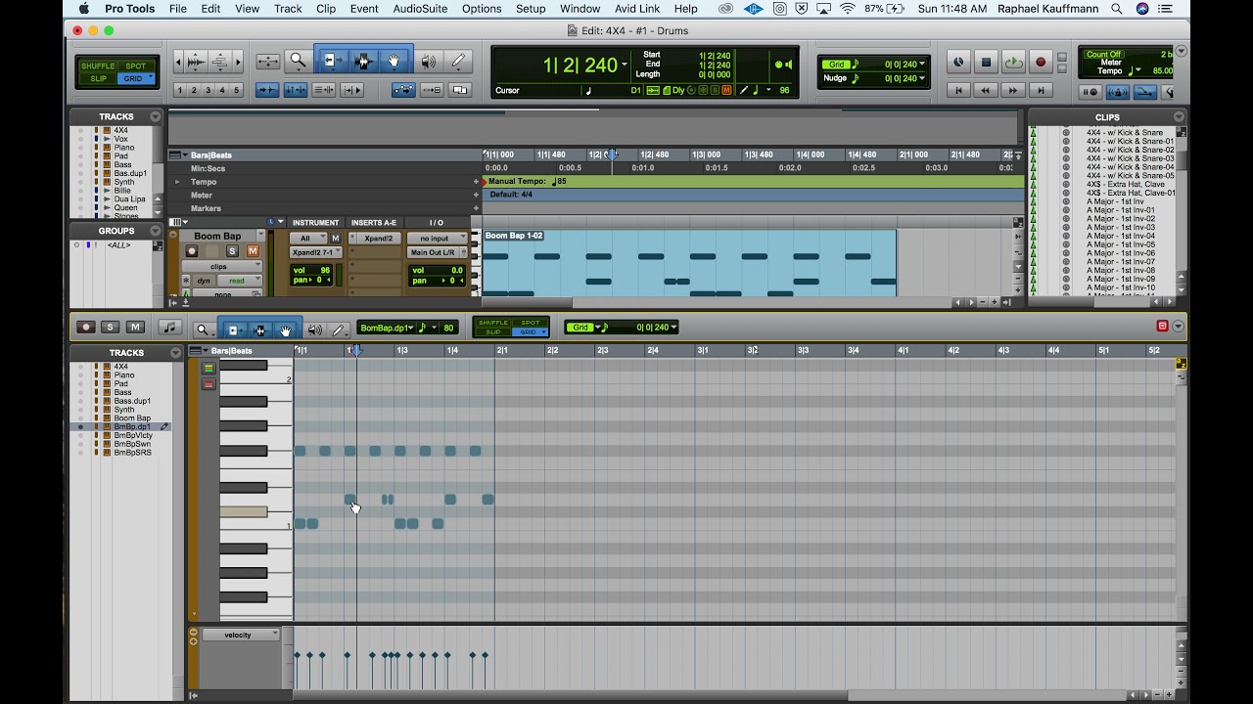Select Pencil tool in MIDI editor
1253x704 pixels.
point(339,329)
